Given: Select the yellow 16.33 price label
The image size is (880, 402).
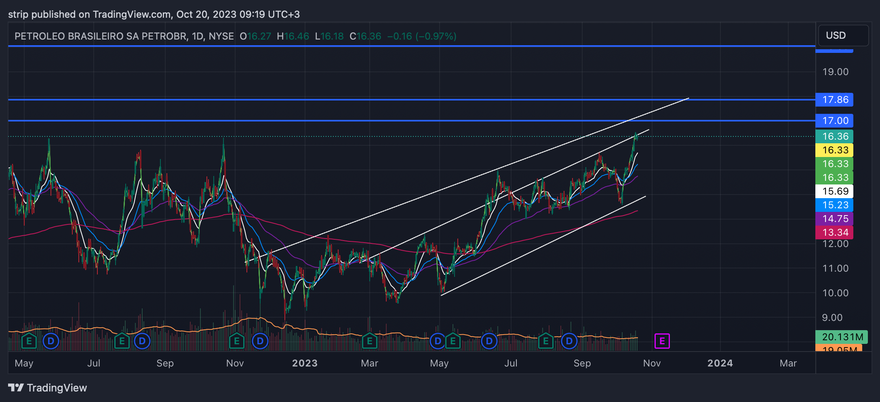Looking at the screenshot, I should click(834, 150).
